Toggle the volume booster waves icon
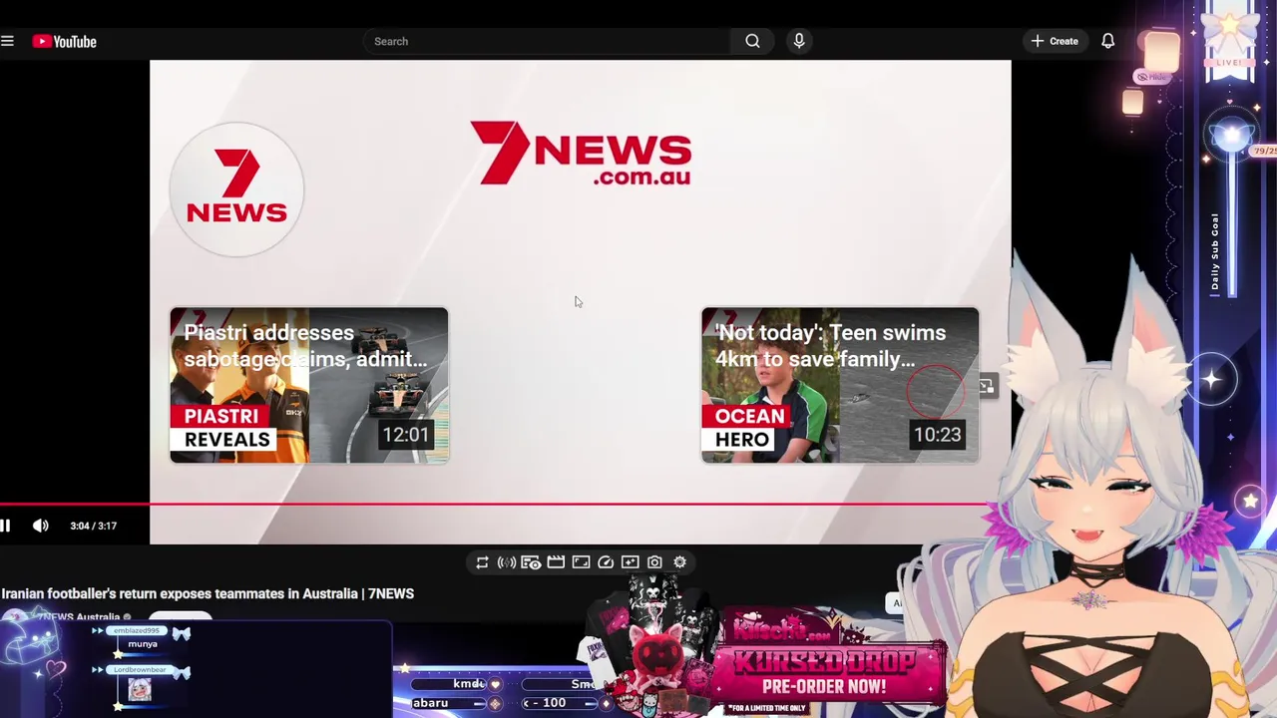 pos(506,562)
